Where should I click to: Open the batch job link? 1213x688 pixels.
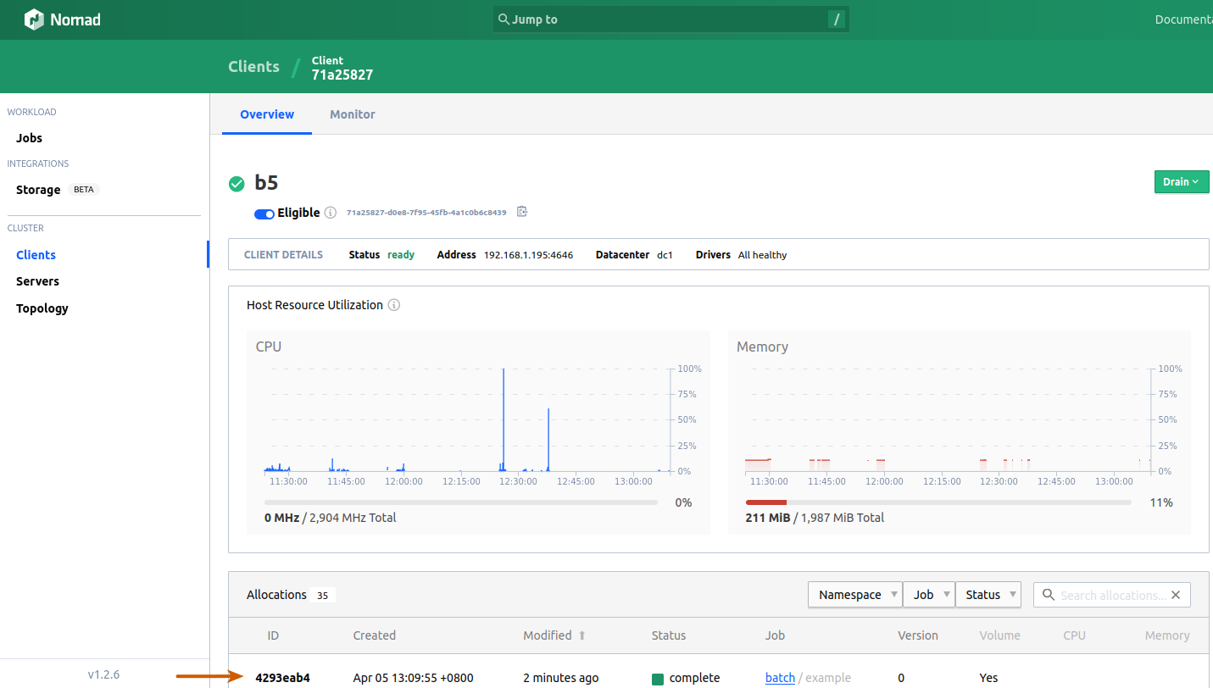[x=780, y=678]
